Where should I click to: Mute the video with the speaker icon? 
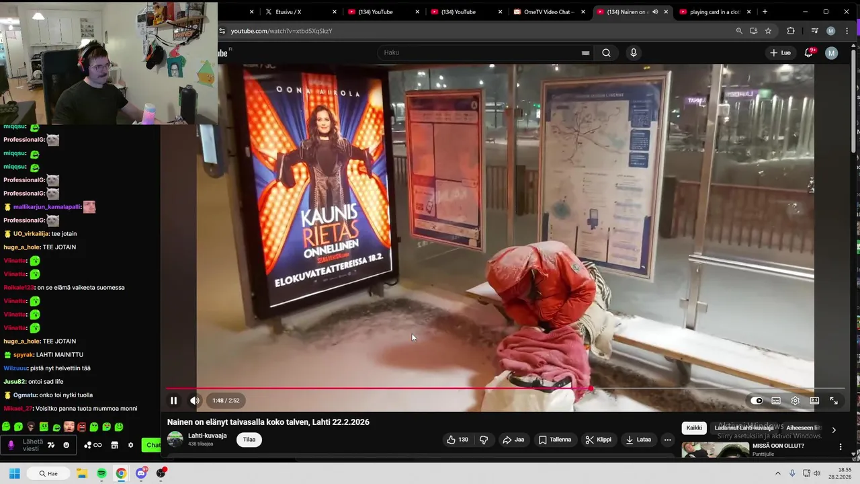click(195, 401)
